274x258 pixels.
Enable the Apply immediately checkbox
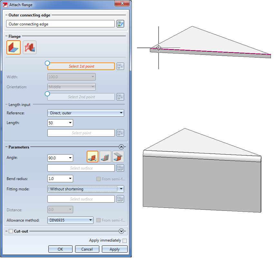(125, 241)
